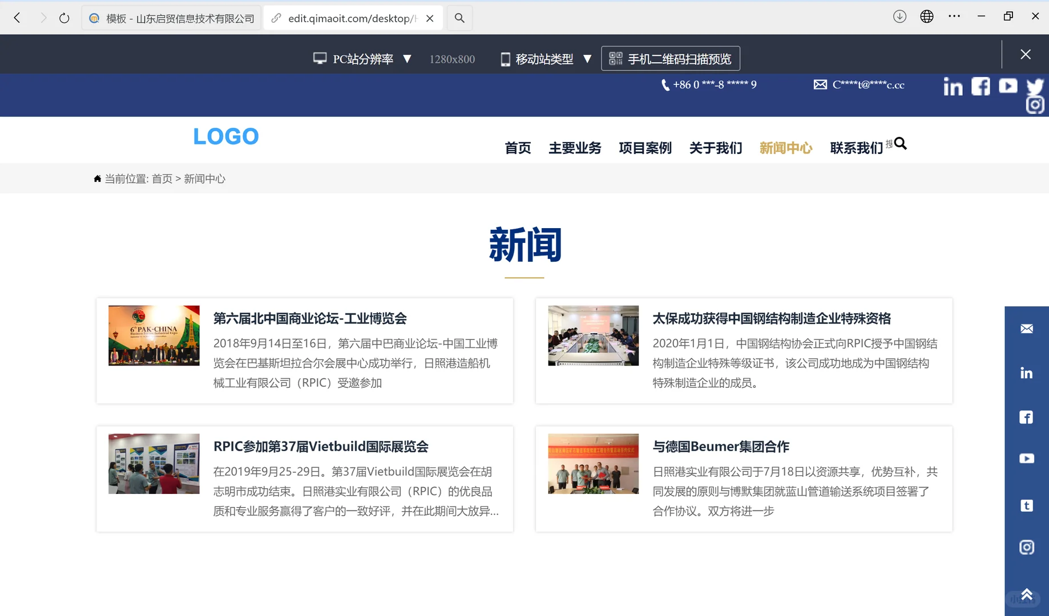Open the PC站分辨率 dropdown arrow

click(408, 58)
